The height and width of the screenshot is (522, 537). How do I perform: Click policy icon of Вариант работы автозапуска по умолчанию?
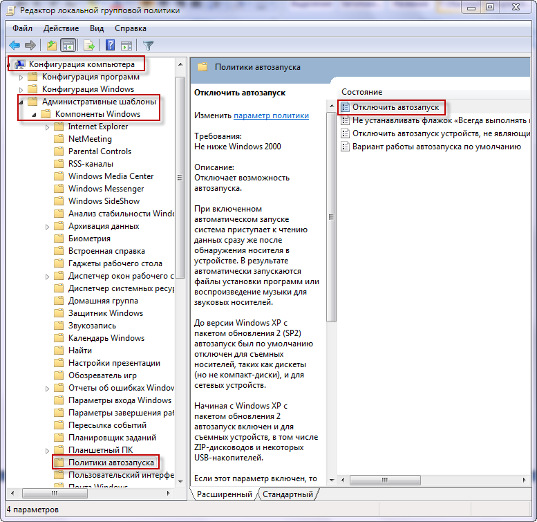coord(345,147)
